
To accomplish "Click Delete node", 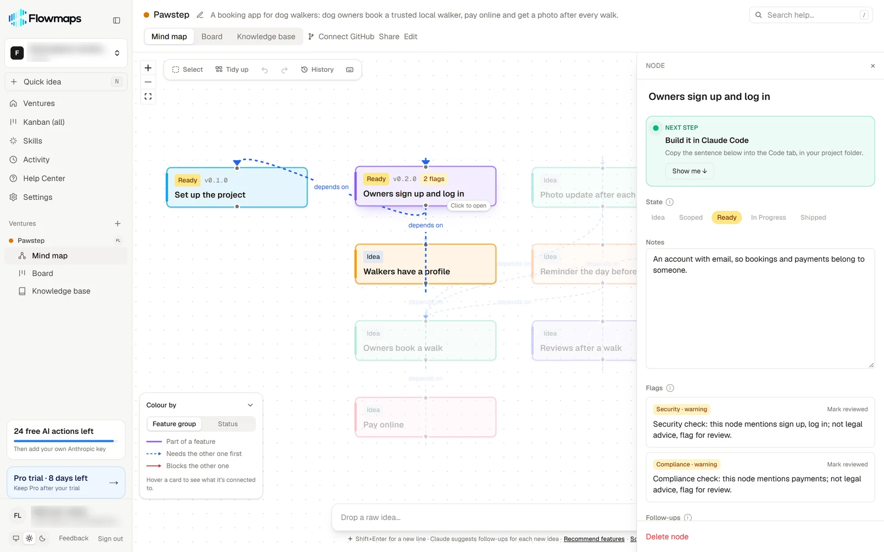I will point(667,537).
